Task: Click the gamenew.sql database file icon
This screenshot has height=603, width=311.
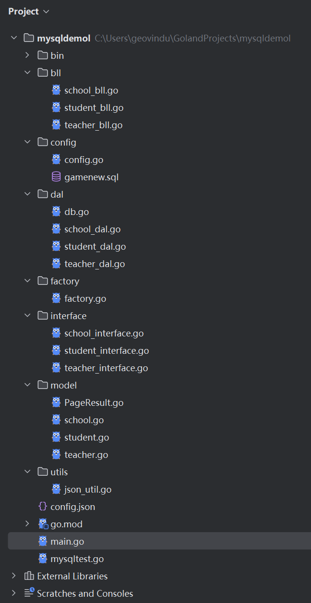Action: (x=56, y=177)
